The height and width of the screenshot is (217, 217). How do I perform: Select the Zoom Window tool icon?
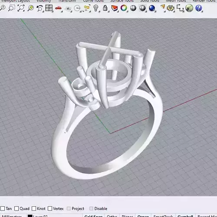point(12,8)
